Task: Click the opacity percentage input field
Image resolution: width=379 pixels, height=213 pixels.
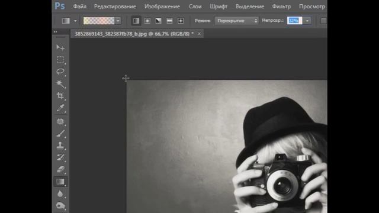Action: 295,21
